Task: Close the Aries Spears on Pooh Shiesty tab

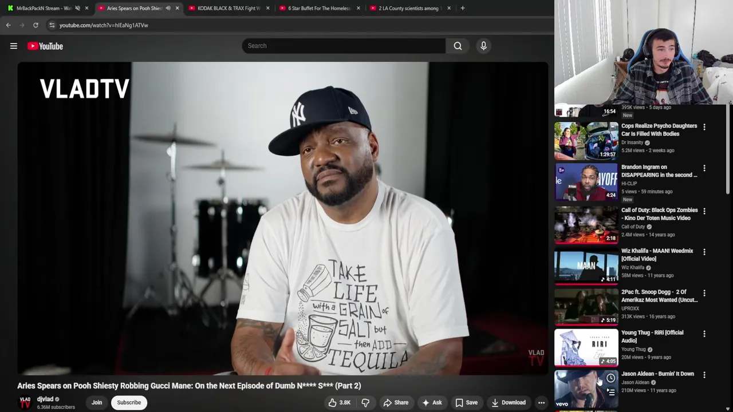Action: pos(177,8)
